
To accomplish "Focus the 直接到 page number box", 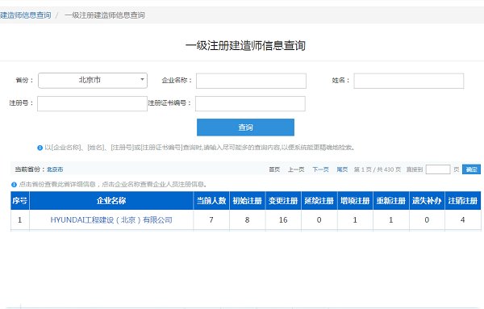I will pos(438,169).
